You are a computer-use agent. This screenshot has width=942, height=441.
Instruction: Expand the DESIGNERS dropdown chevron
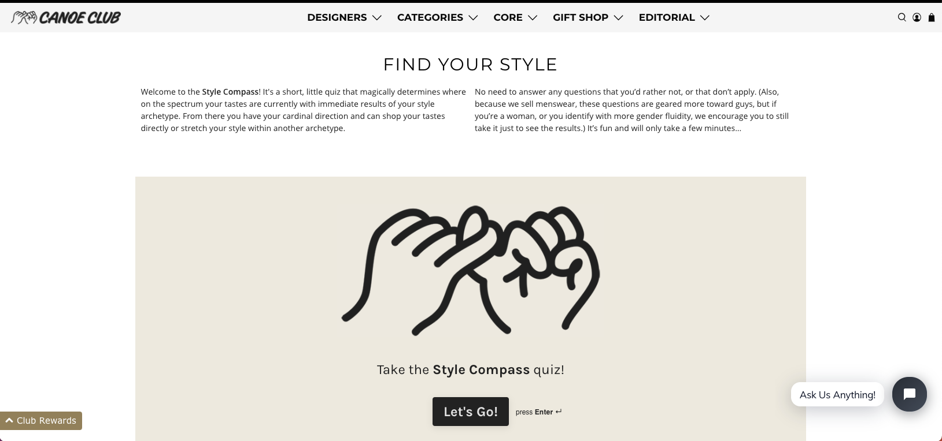click(377, 18)
